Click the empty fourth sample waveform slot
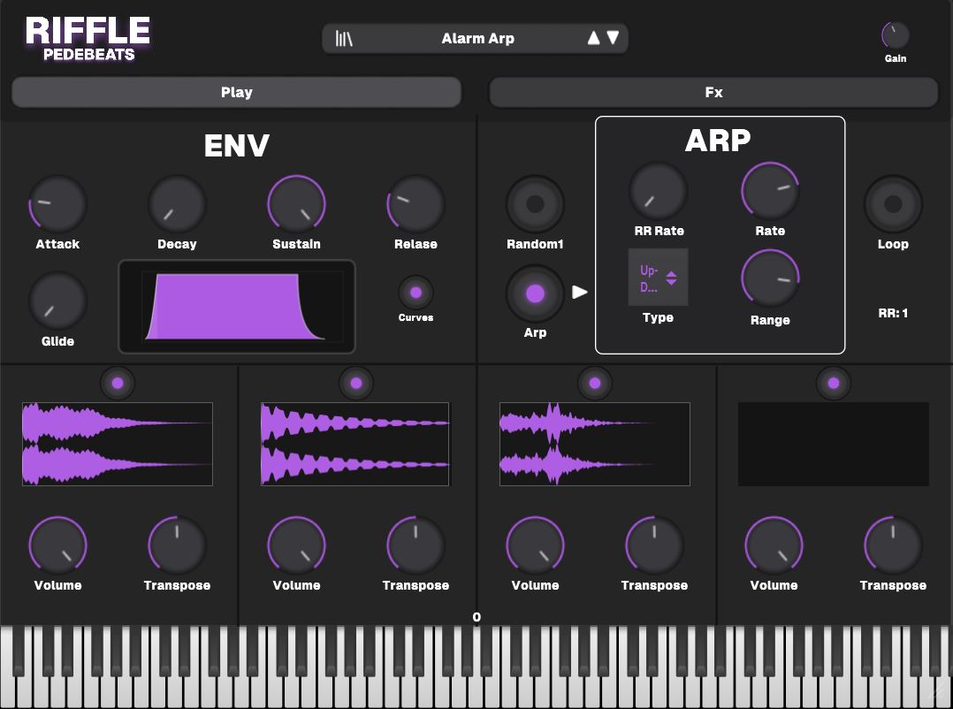 tap(833, 444)
